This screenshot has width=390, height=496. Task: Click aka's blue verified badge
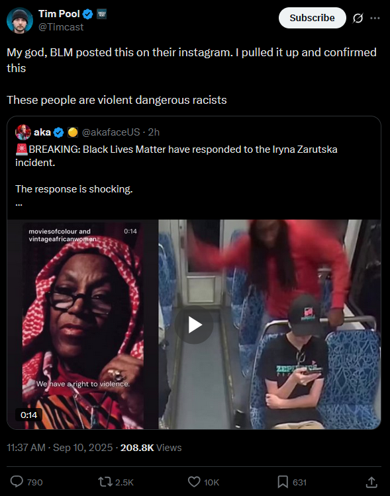tap(59, 132)
